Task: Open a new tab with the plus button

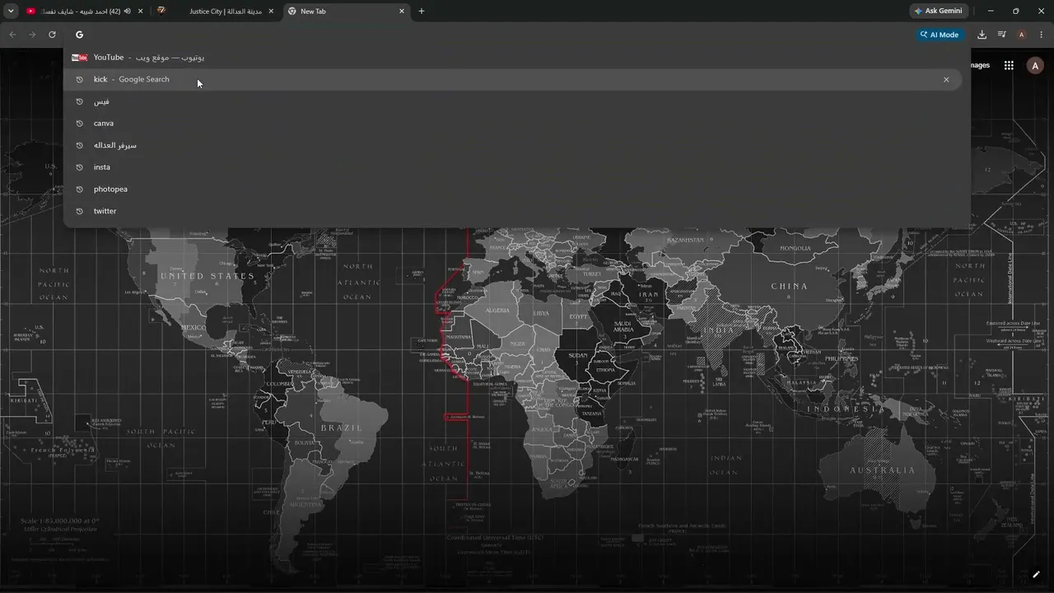Action: click(x=422, y=12)
